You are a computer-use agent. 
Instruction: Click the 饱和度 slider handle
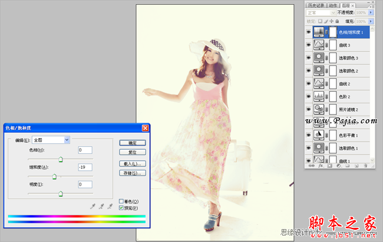tap(55, 176)
